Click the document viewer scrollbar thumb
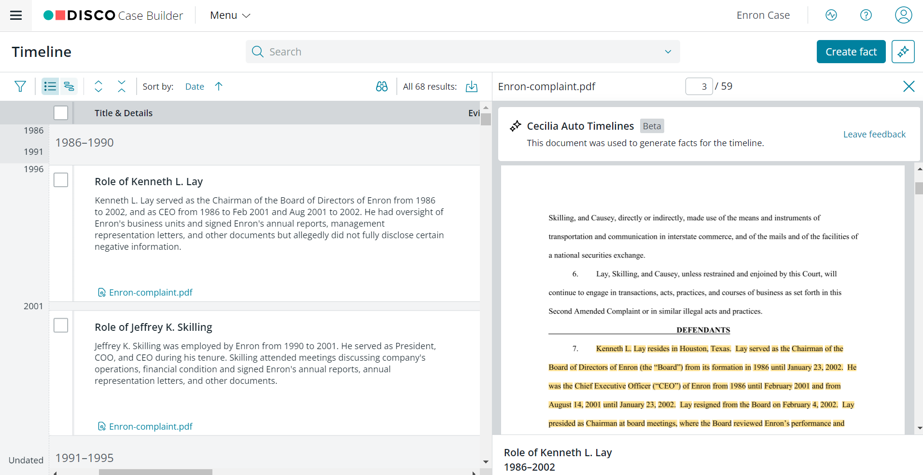 (919, 188)
